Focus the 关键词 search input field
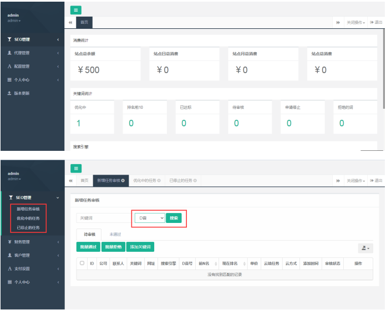This screenshot has height=310, width=386. click(104, 218)
